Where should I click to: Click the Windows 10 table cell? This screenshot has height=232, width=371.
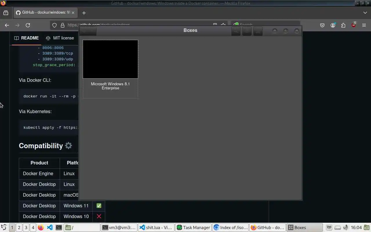pyautogui.click(x=76, y=216)
